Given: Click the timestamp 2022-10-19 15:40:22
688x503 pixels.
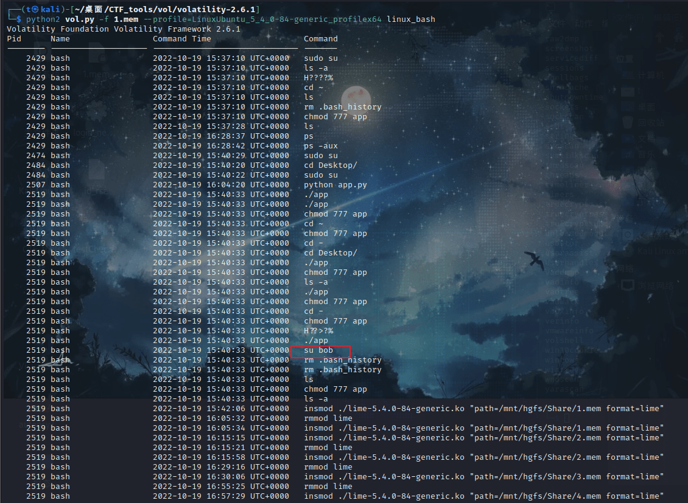Looking at the screenshot, I should (x=220, y=175).
